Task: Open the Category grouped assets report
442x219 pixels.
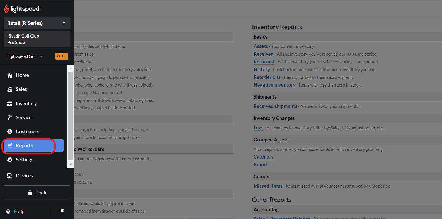Action: [264, 157]
